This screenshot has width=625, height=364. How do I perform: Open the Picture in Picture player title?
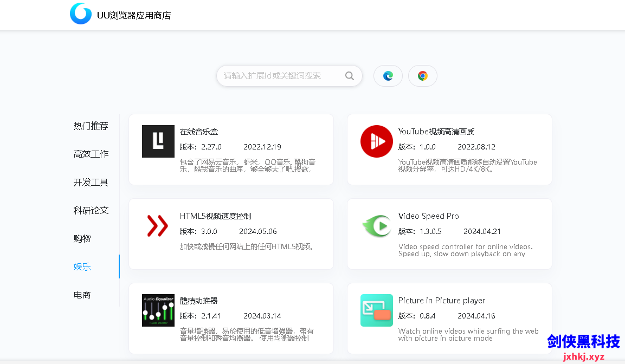pyautogui.click(x=441, y=301)
